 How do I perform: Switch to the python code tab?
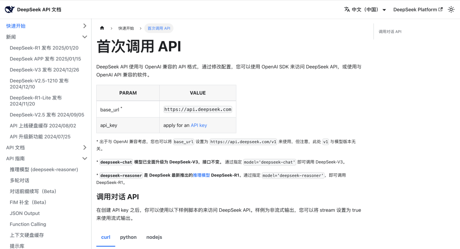(x=128, y=237)
